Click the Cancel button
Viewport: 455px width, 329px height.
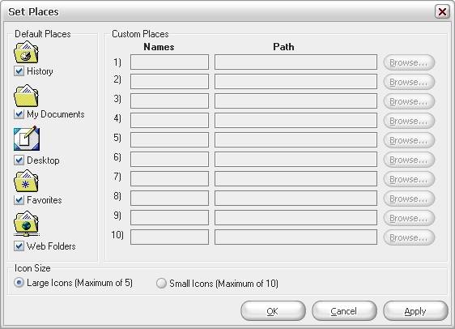tap(344, 311)
